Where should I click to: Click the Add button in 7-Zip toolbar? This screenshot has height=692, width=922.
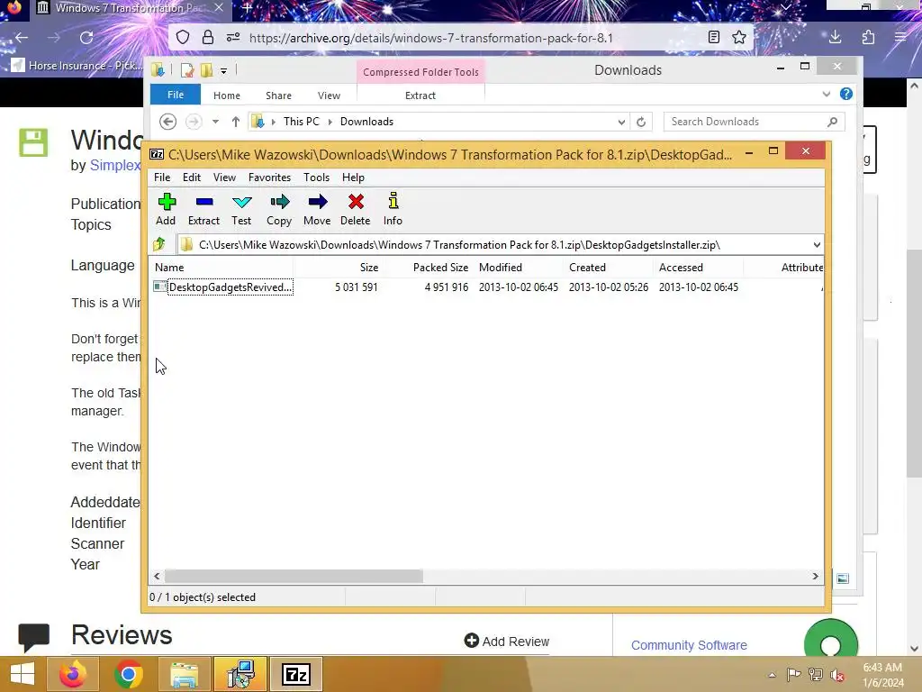tap(166, 209)
